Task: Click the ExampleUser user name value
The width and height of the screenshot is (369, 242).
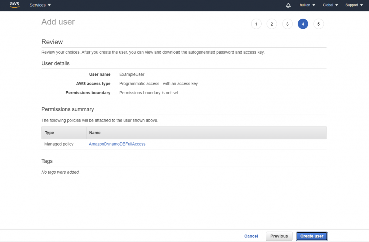Action: point(132,74)
